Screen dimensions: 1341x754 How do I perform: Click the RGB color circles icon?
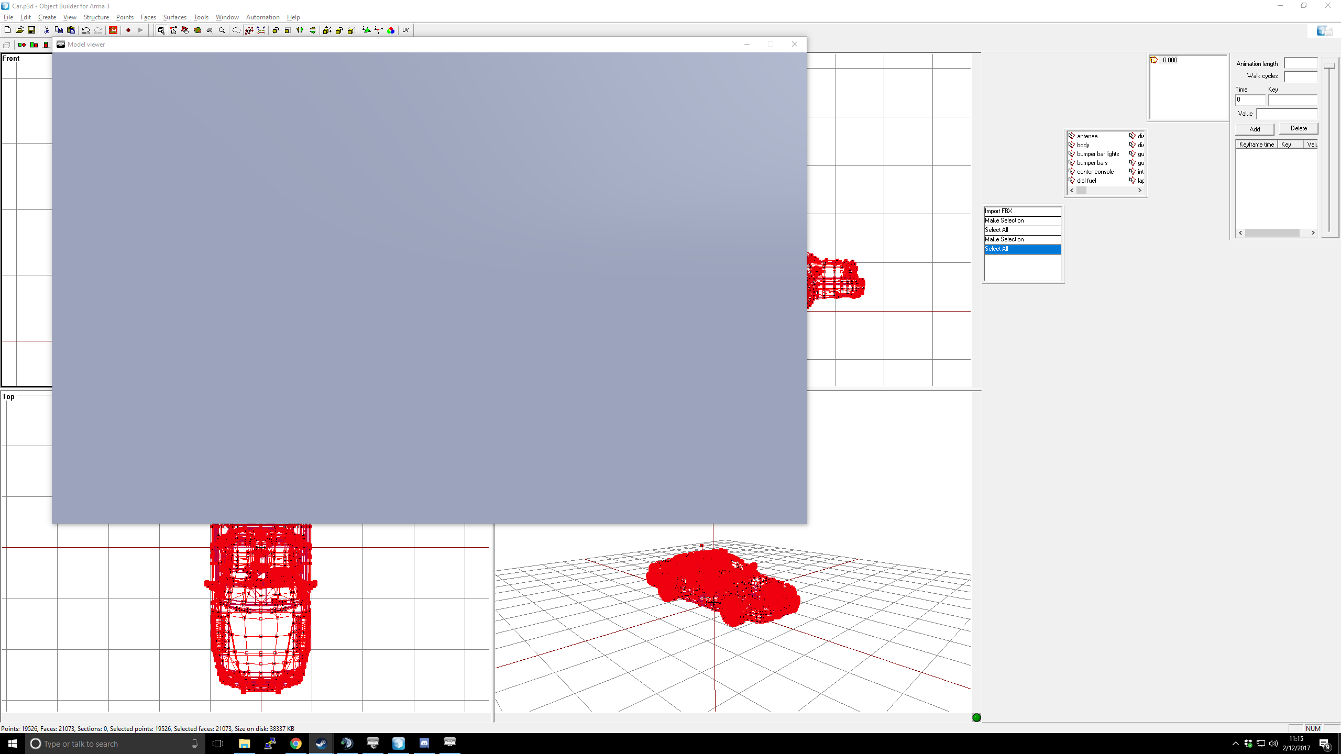tap(391, 30)
